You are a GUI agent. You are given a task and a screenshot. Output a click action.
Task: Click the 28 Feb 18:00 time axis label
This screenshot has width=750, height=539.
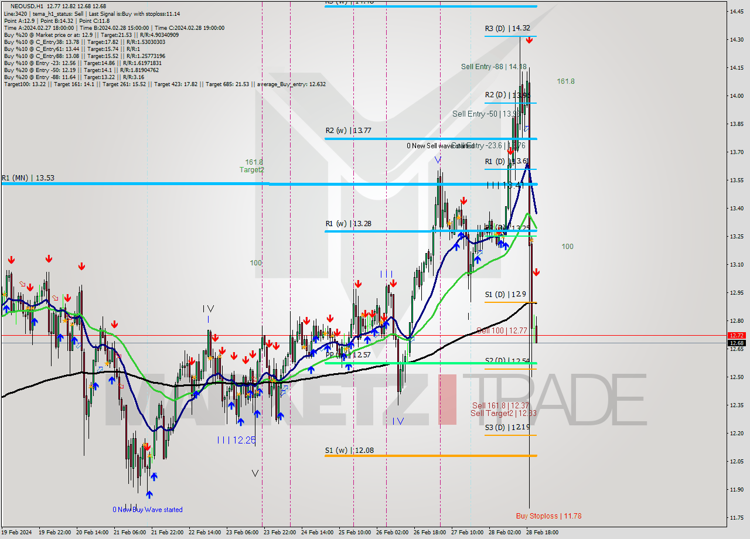542,533
